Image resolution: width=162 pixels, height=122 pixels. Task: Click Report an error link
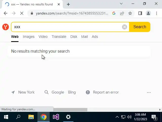106,92
